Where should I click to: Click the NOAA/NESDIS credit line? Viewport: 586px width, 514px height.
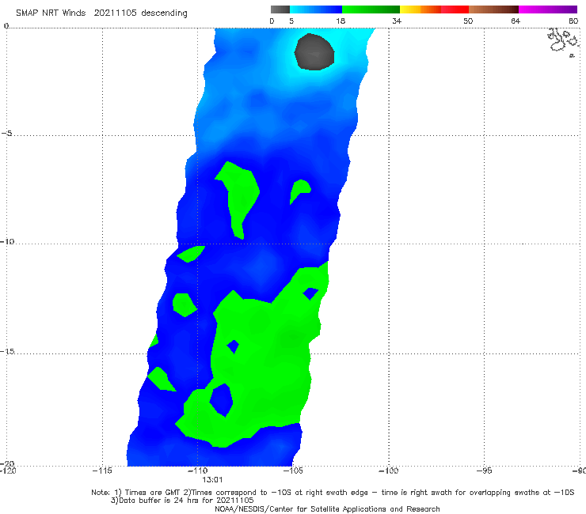point(327,508)
